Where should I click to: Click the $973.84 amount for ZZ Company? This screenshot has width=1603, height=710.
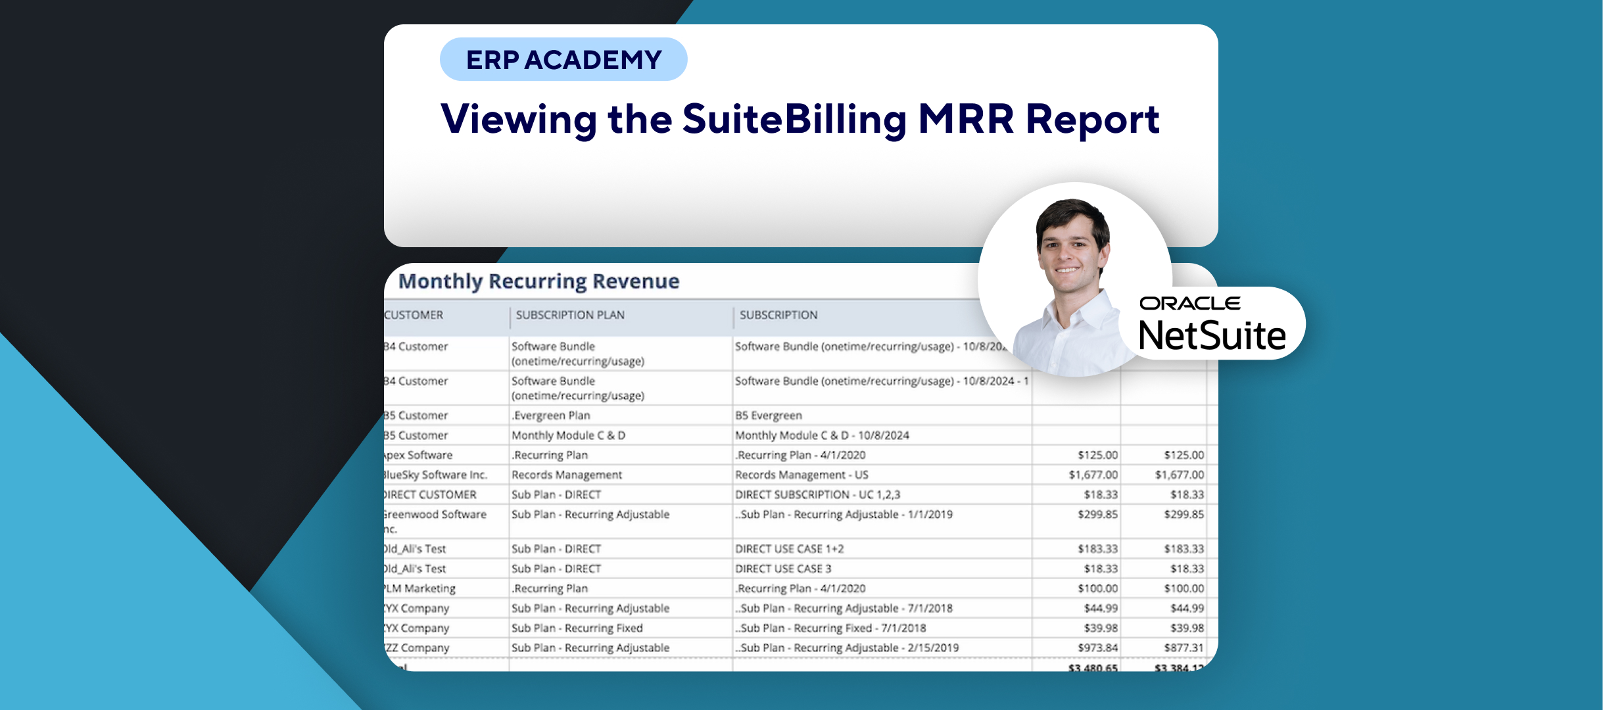pos(1097,648)
